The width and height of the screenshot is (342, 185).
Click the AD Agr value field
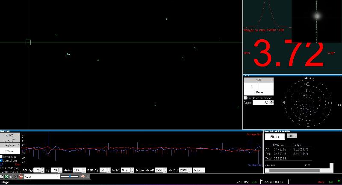click(37, 170)
